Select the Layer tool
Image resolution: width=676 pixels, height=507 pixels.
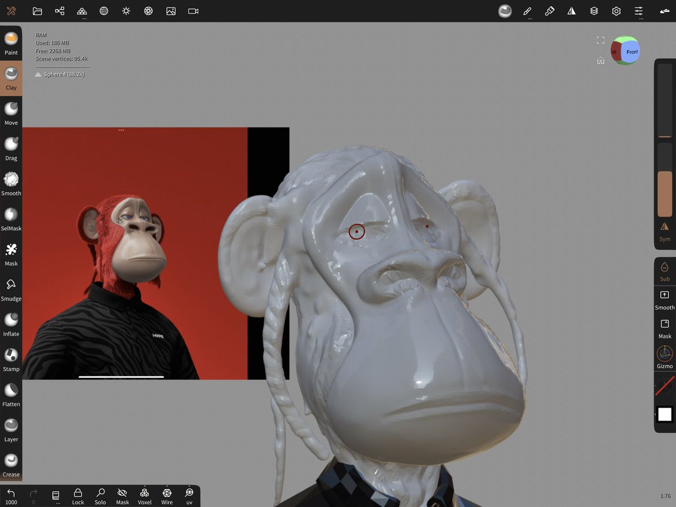(11, 430)
